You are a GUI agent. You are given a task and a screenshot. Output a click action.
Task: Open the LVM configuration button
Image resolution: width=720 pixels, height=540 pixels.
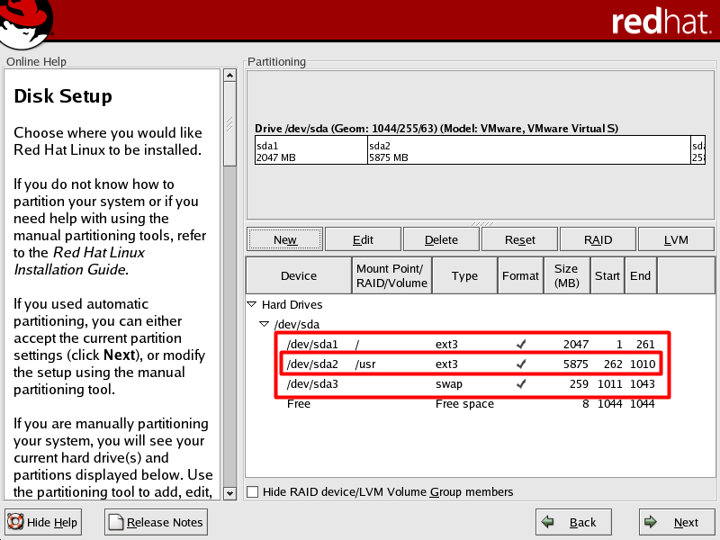pos(676,239)
